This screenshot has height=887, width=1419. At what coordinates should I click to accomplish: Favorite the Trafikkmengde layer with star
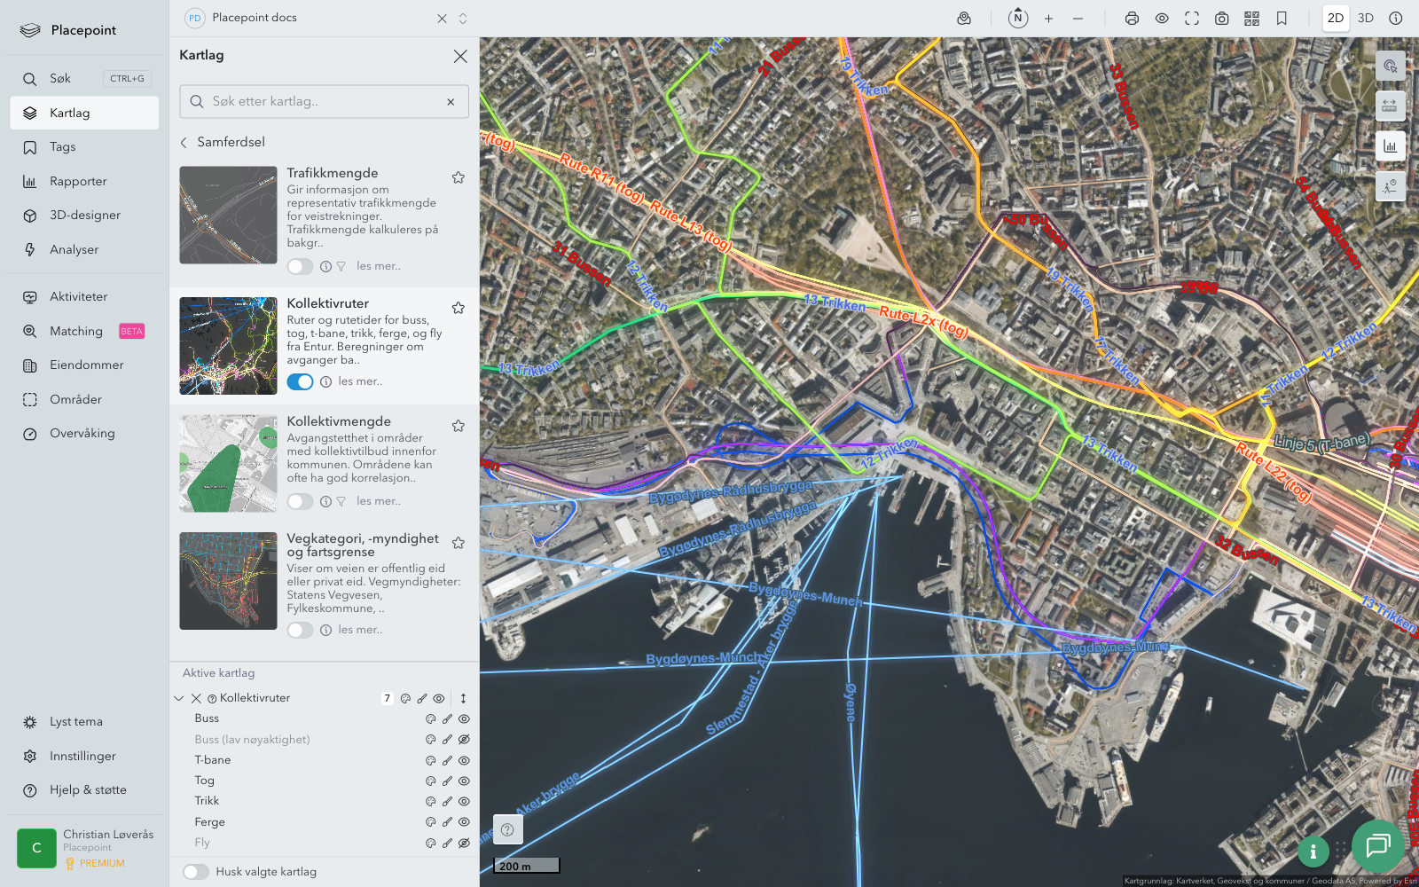(459, 177)
